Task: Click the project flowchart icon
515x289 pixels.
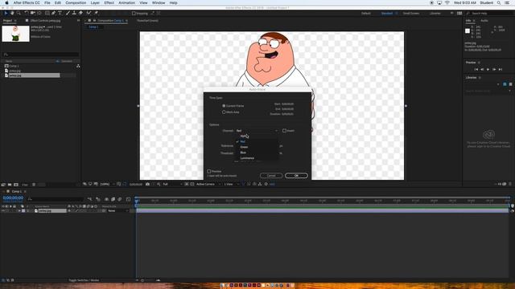Action: pyautogui.click(x=78, y=66)
